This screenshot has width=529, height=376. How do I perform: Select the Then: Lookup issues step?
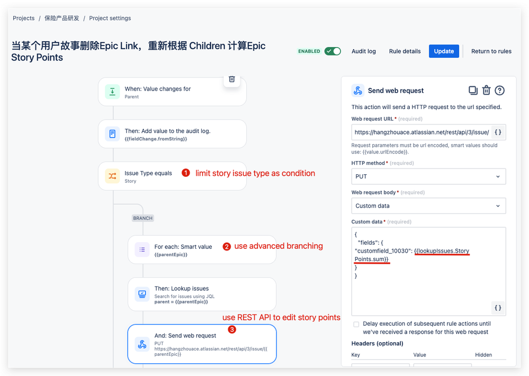(202, 294)
